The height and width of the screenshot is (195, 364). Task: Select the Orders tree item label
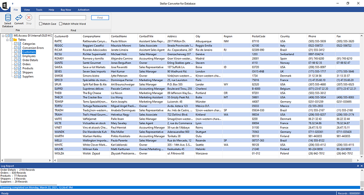click(26, 64)
